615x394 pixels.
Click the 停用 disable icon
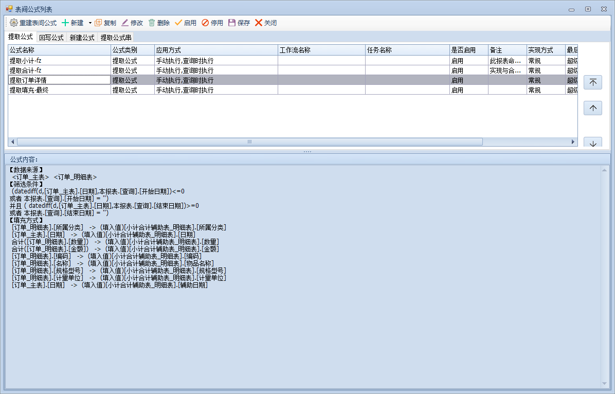coord(205,23)
